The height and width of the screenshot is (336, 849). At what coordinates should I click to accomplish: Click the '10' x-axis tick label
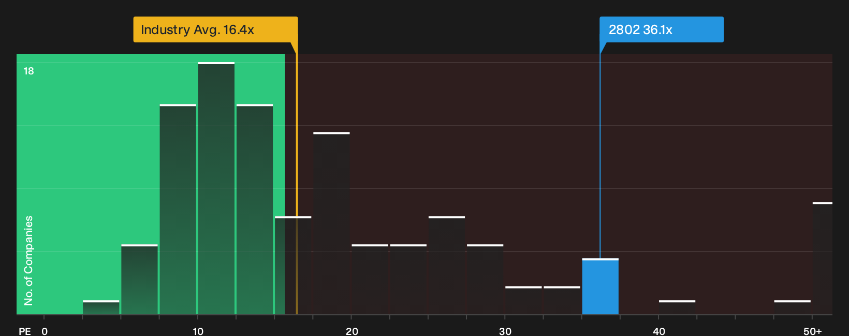[x=198, y=331]
